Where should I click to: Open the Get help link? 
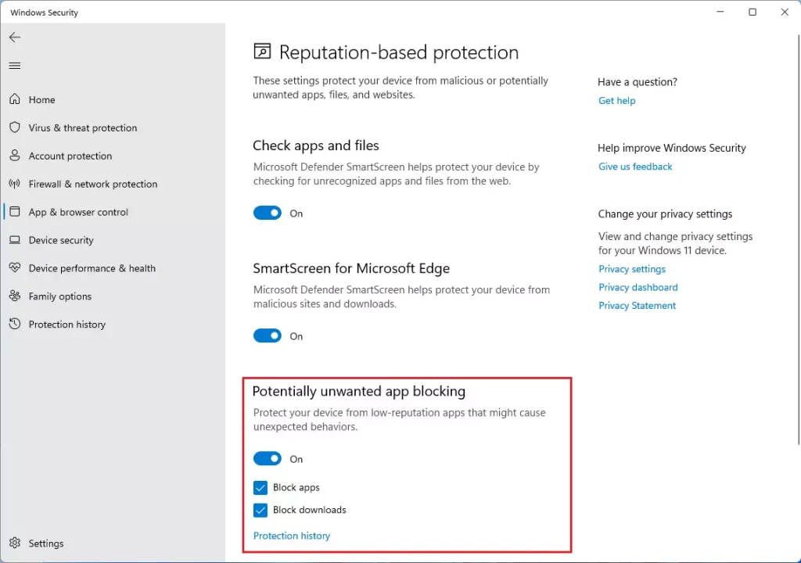616,100
